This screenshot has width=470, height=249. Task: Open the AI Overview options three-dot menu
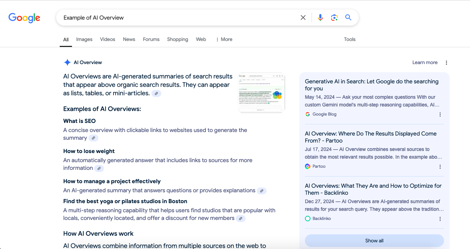click(x=446, y=62)
